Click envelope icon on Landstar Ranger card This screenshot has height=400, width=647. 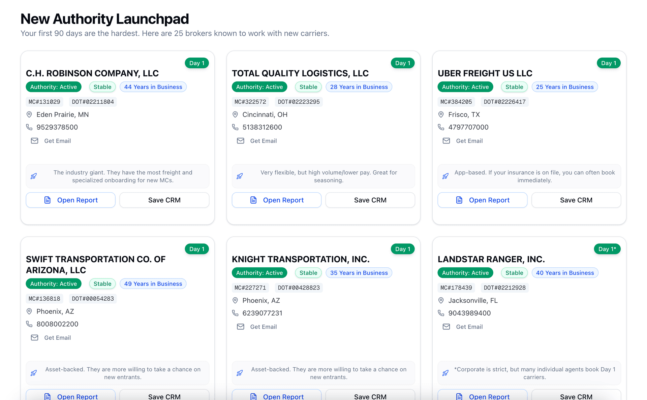(x=446, y=327)
